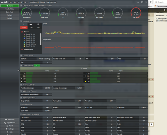The width and height of the screenshot is (167, 135).
Task: Toggle Core 1 speed checkbox
Action: coord(24,34)
